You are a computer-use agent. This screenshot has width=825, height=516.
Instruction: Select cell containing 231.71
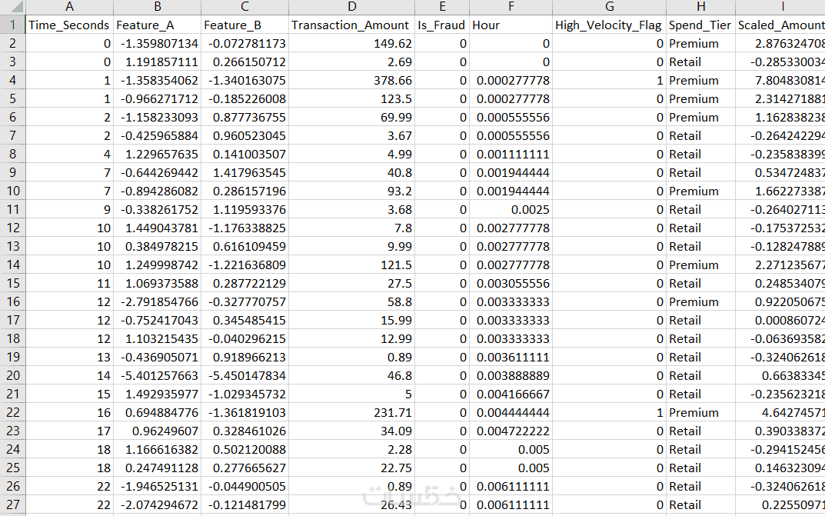(352, 412)
